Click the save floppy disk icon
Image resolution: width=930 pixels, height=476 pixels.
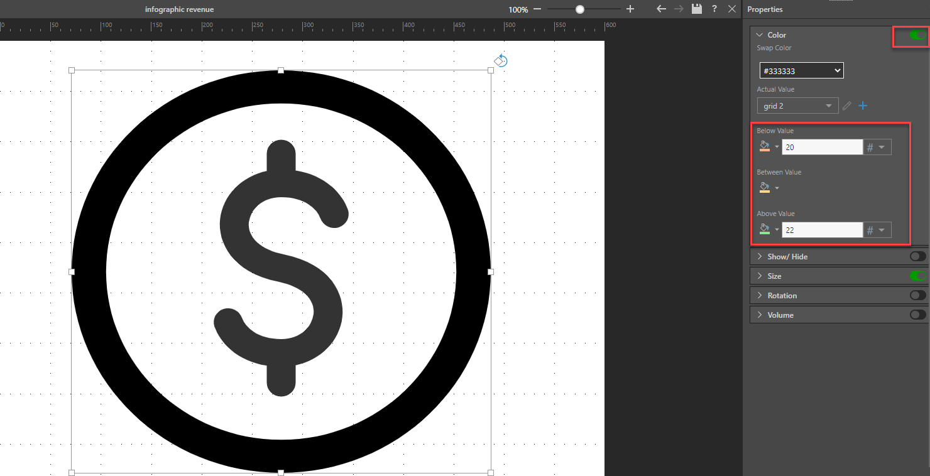pyautogui.click(x=696, y=9)
